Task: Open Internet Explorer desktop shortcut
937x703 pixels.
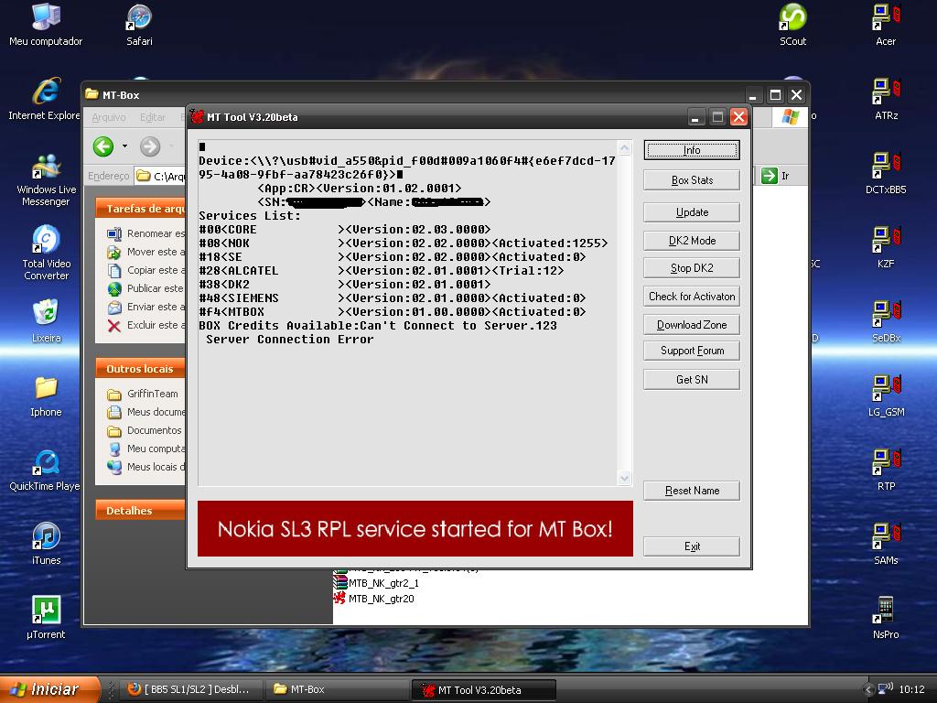Action: (x=46, y=99)
